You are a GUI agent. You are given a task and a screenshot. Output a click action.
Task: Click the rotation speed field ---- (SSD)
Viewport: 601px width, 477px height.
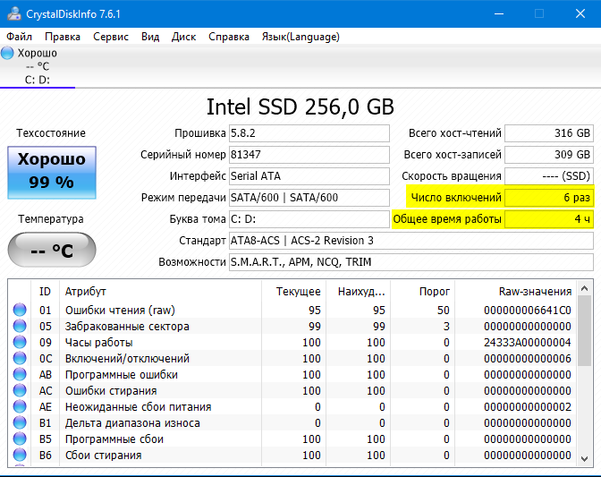coord(549,176)
